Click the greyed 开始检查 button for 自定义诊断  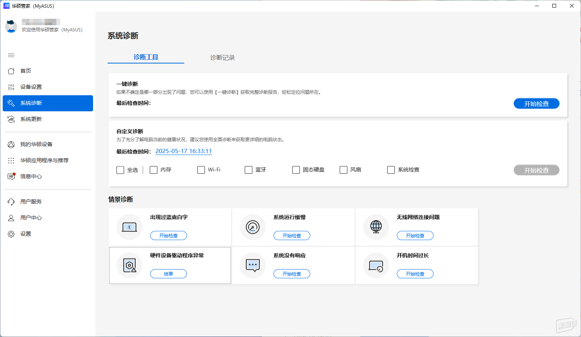pyautogui.click(x=536, y=170)
